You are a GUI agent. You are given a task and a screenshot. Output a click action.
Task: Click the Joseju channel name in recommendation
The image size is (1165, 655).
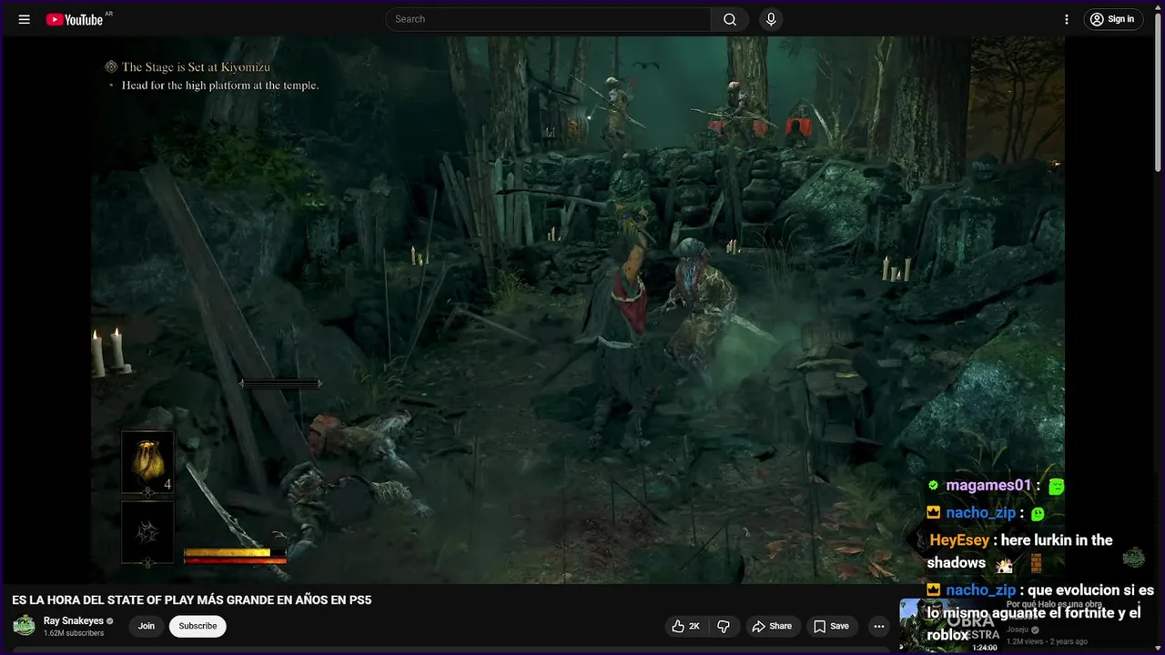(1018, 630)
